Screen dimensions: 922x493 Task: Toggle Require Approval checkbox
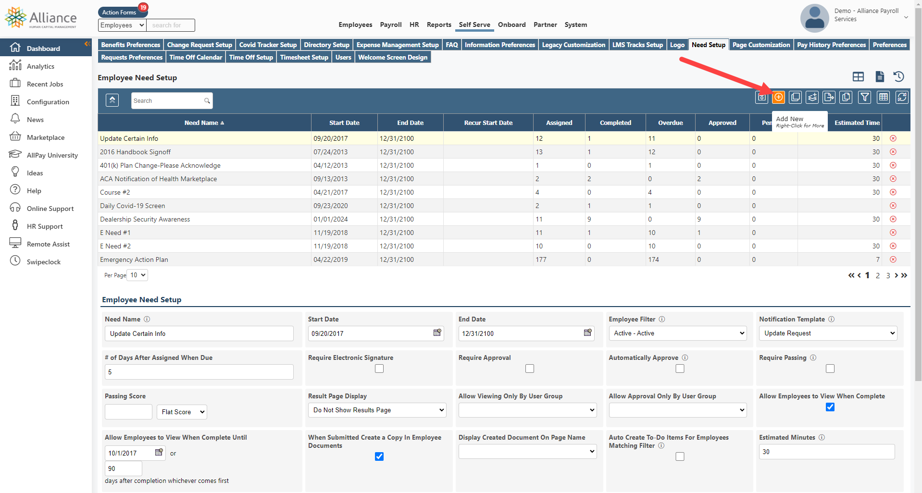pyautogui.click(x=530, y=369)
